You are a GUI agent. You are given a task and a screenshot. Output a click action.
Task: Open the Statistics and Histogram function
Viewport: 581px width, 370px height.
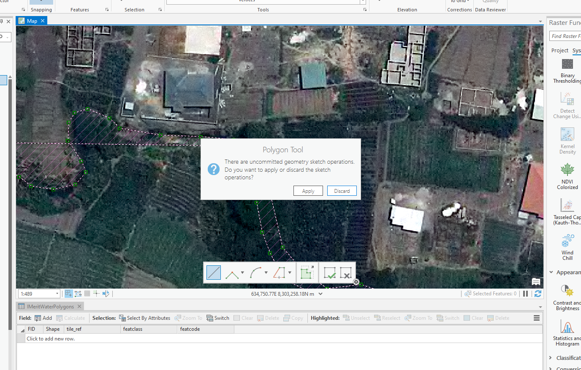567,333
